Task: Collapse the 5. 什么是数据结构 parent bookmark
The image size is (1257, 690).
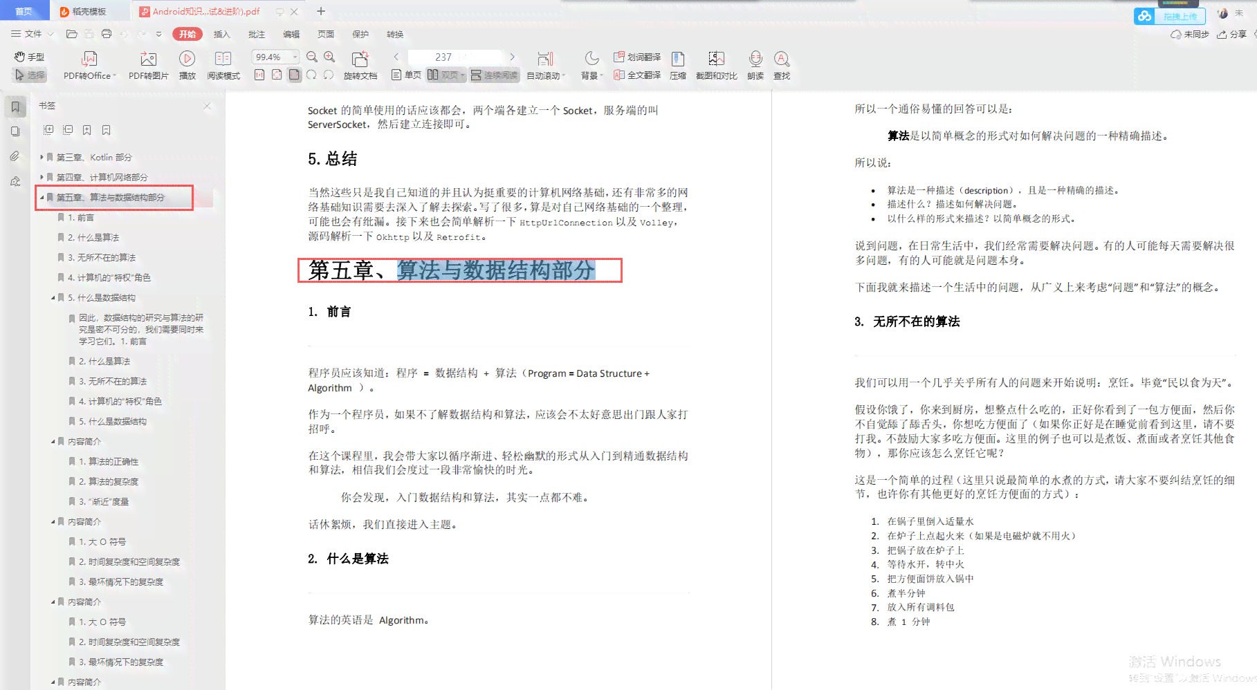Action: point(53,297)
